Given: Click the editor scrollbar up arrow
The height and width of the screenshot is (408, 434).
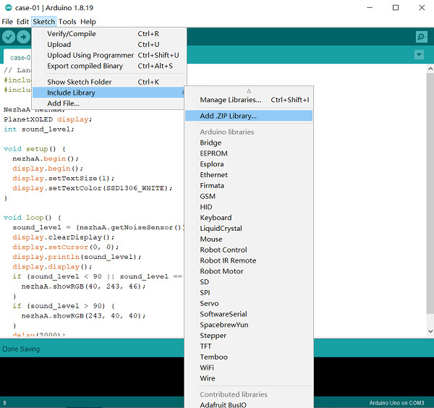Looking at the screenshot, I should 430,69.
